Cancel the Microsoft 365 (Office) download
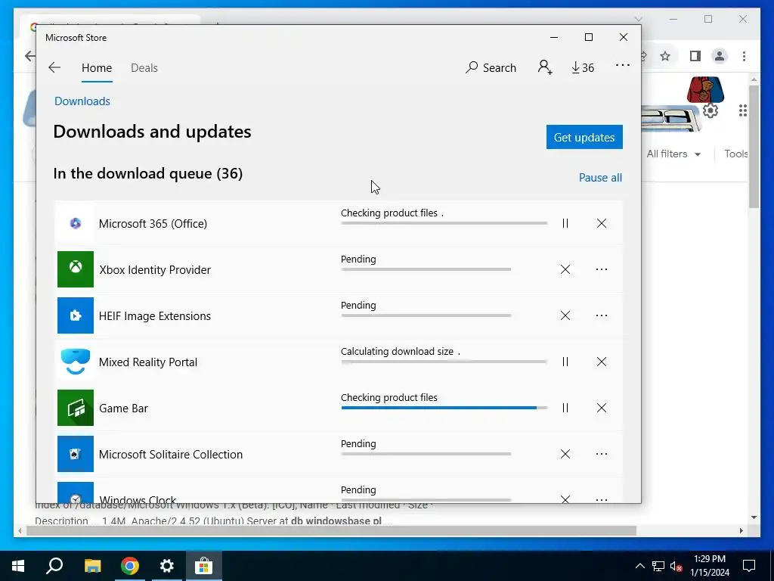Image resolution: width=774 pixels, height=581 pixels. click(x=601, y=223)
